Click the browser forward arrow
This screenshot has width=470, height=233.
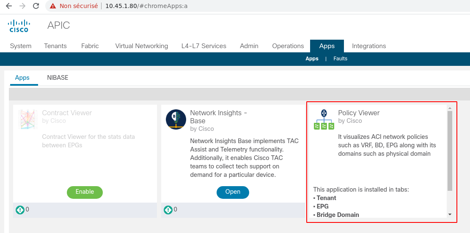(22, 5)
